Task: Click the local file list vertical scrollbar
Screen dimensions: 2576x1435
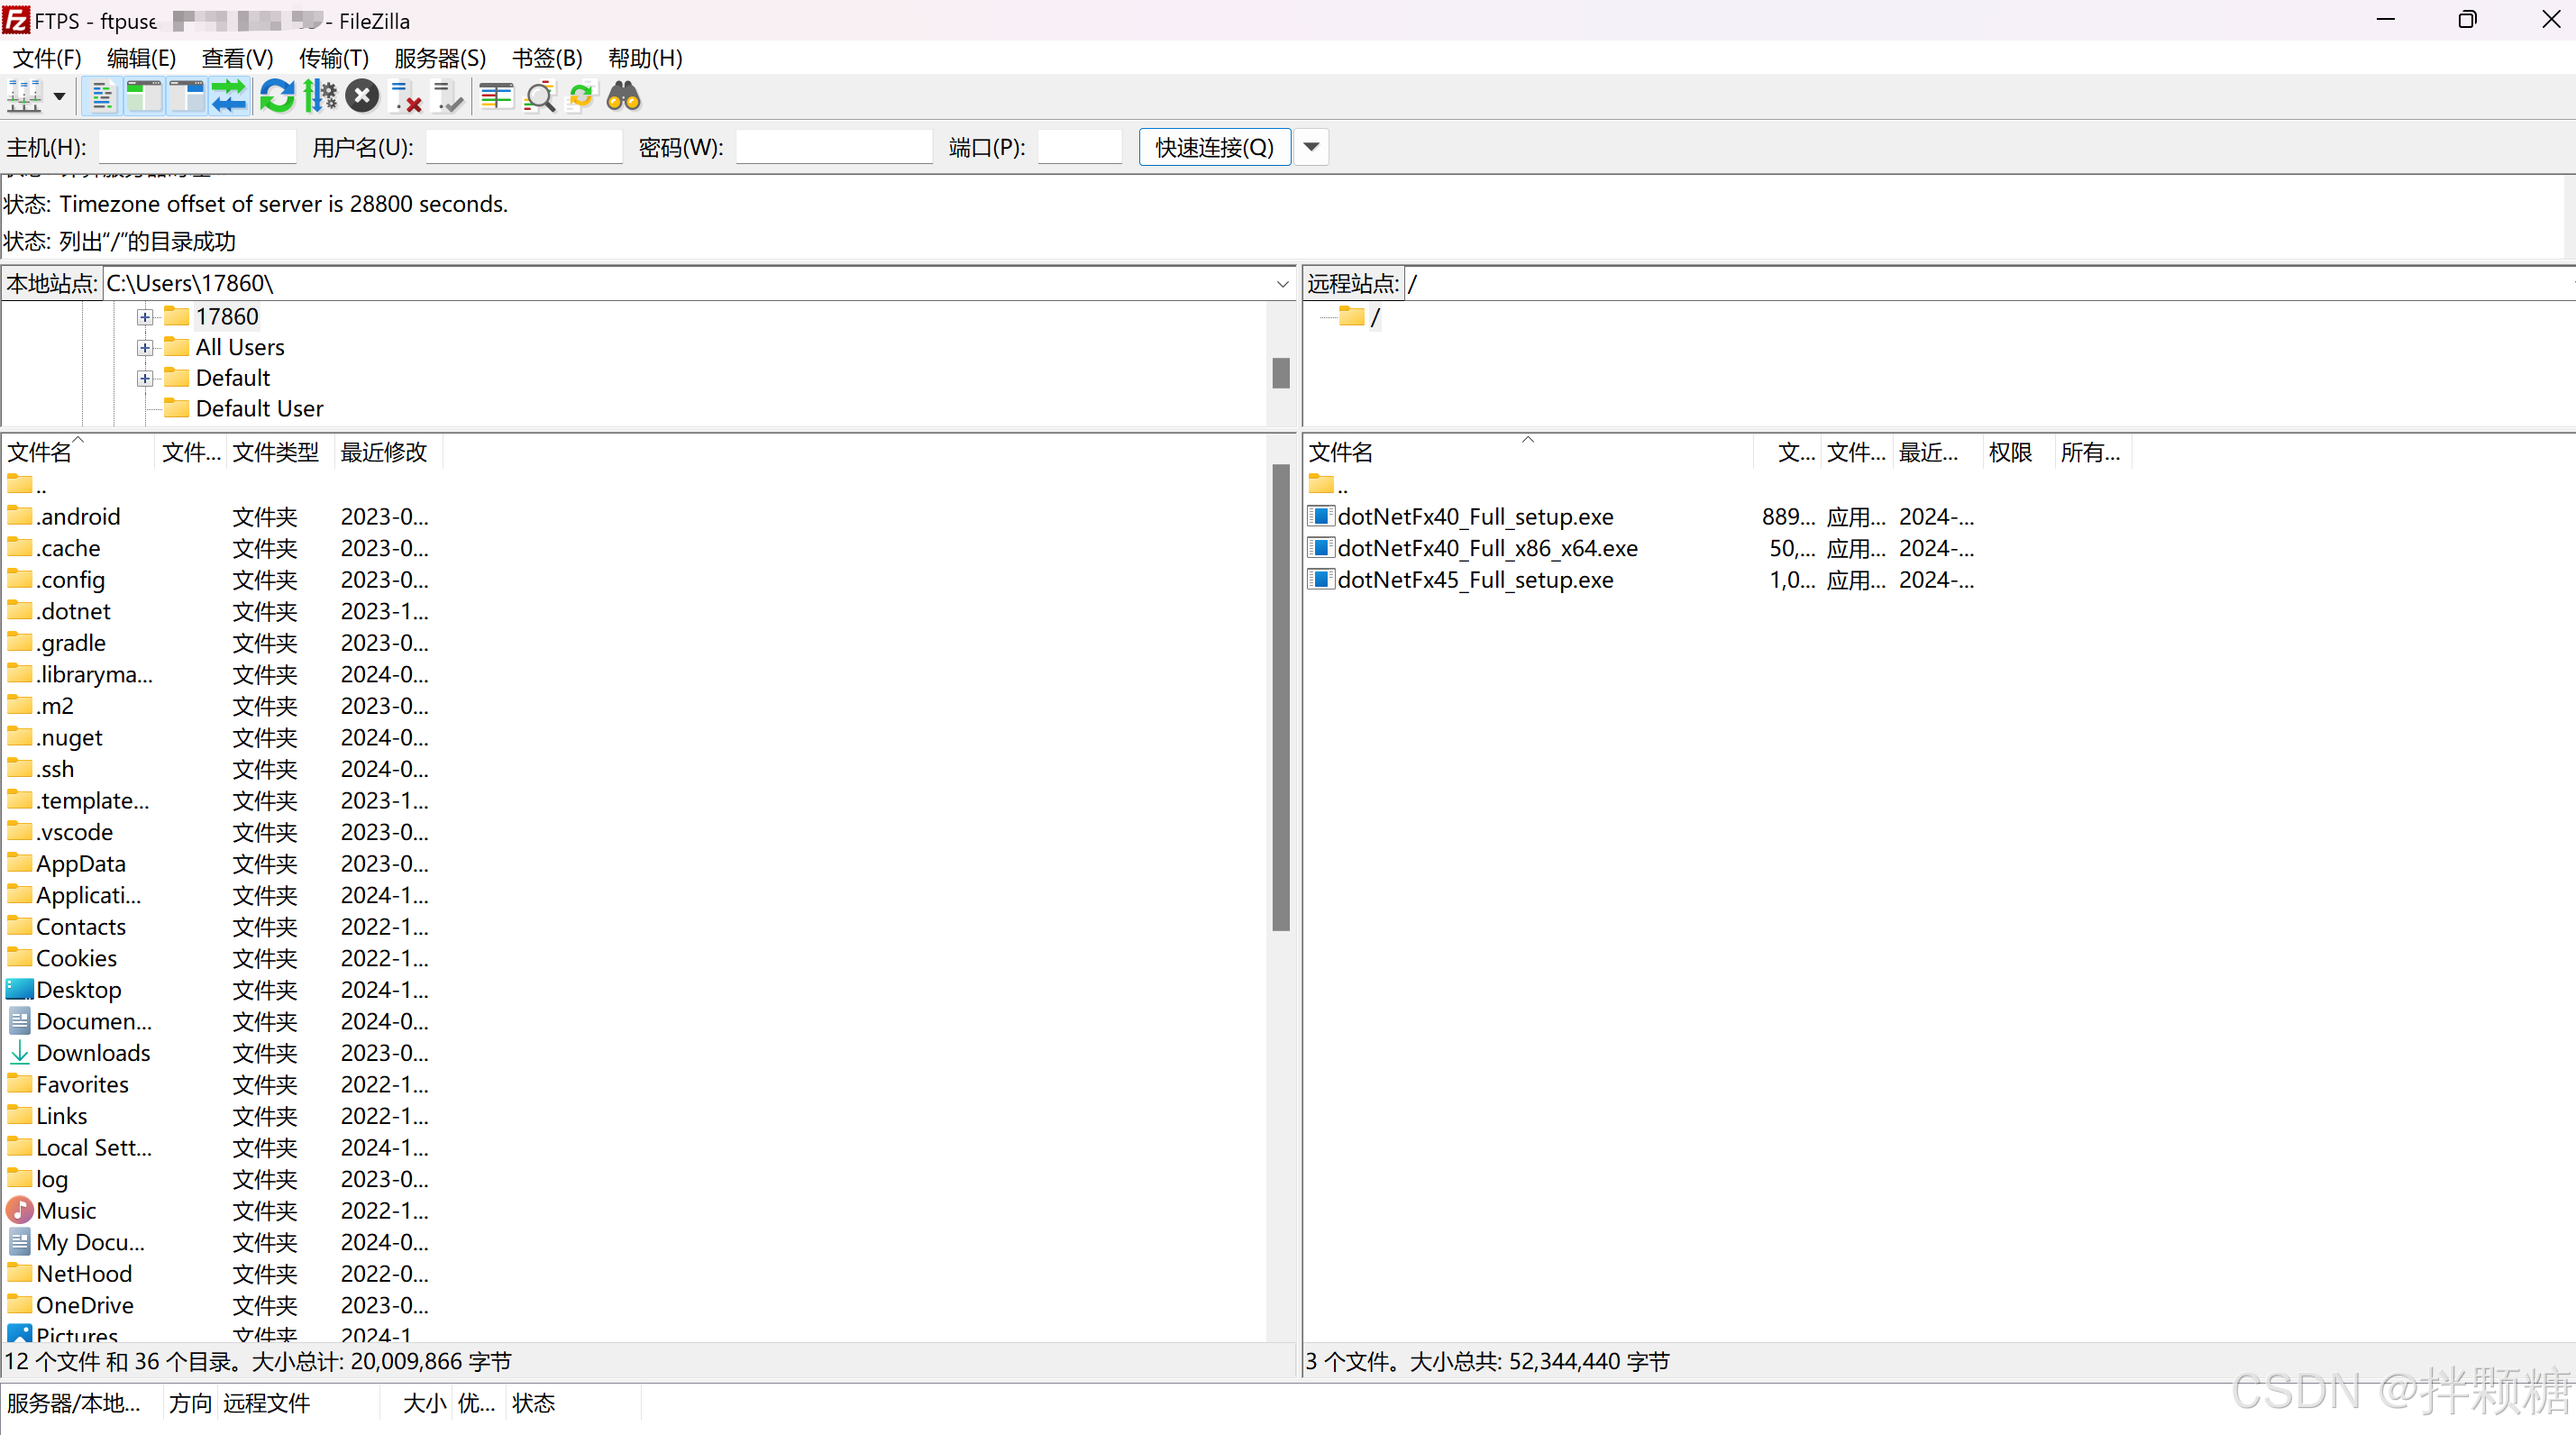Action: coord(1280,700)
